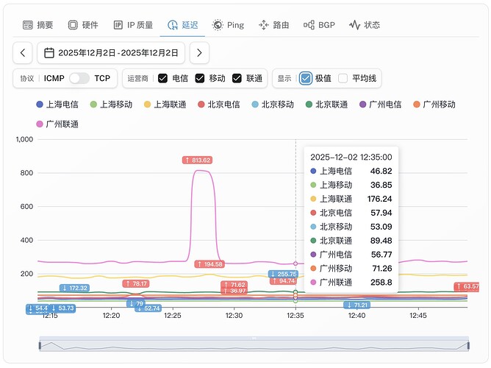
Task: Click the 172.32 minimum marker label
Action: 74,288
